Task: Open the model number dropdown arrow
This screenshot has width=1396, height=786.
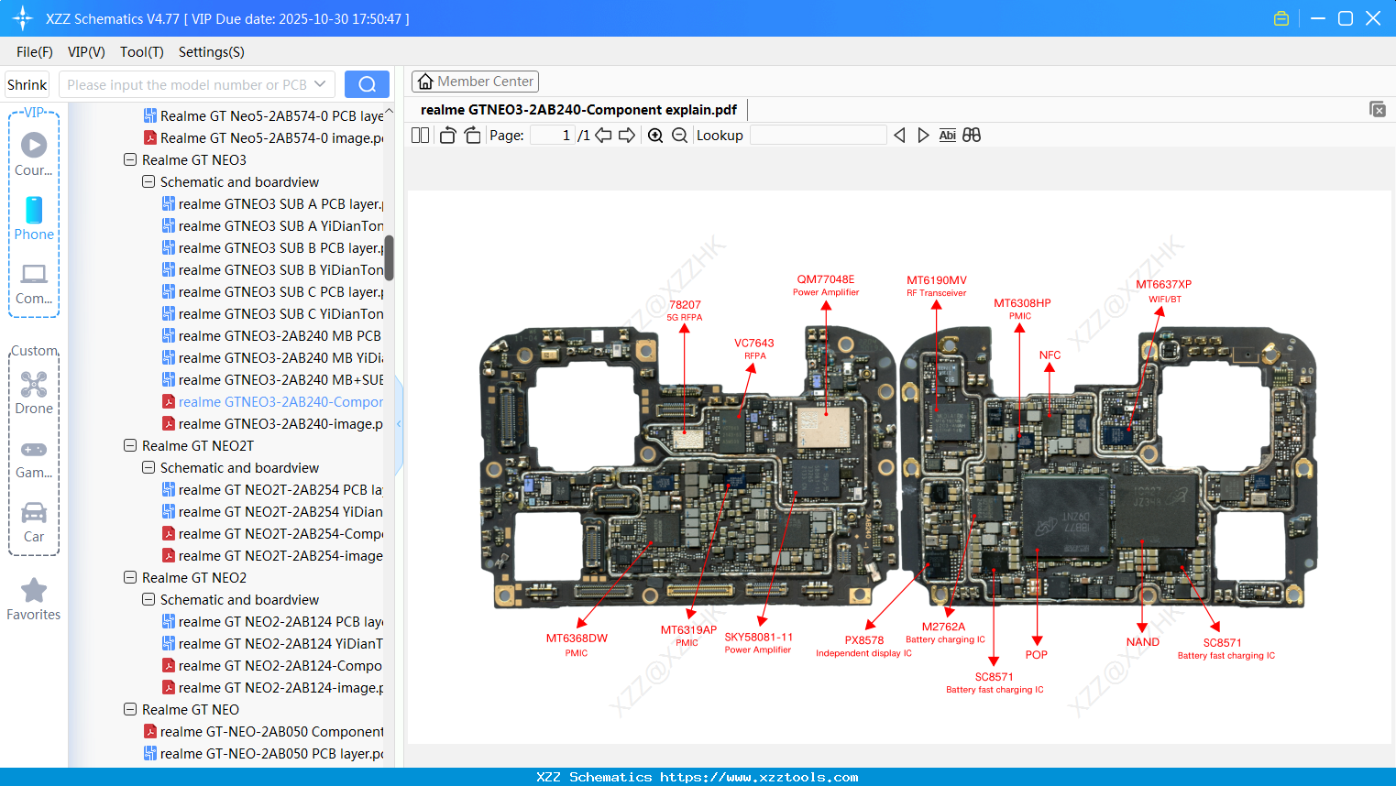Action: coord(320,84)
